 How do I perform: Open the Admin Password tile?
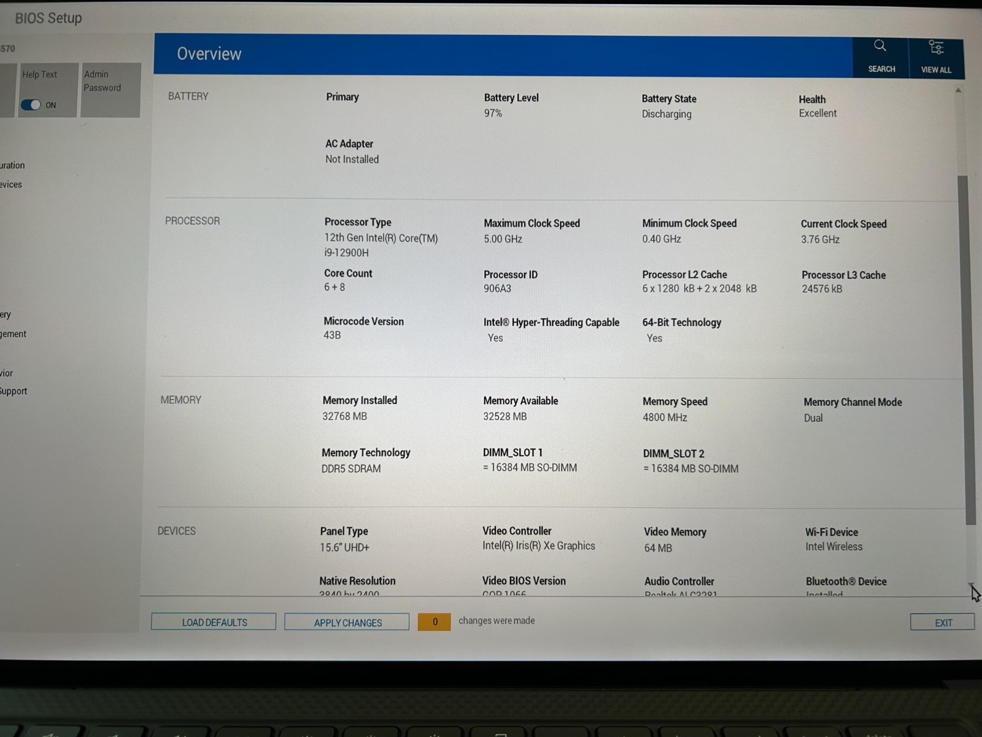point(110,90)
